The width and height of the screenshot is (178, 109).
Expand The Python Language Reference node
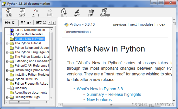tap(7, 53)
